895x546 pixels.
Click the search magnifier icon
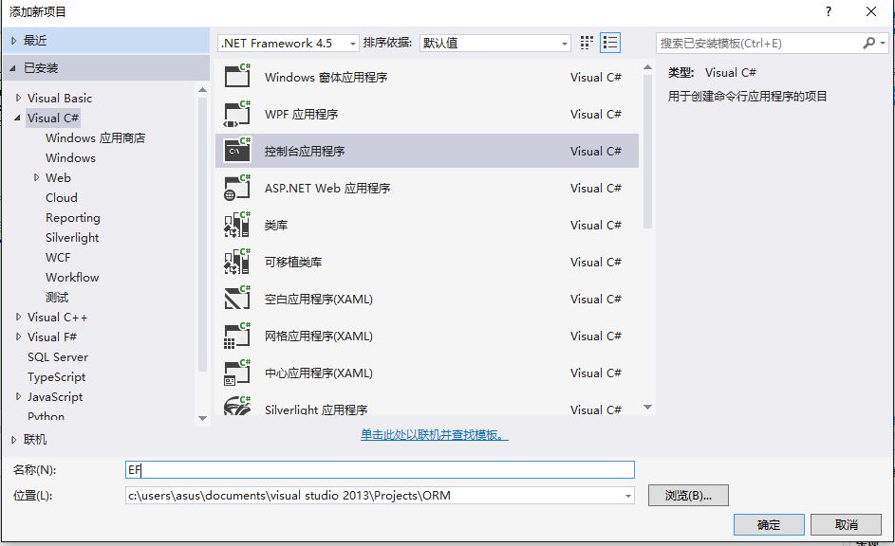click(x=868, y=43)
